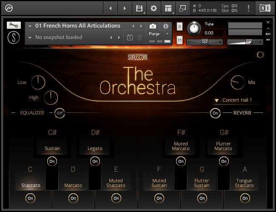Toggle the PV button
The width and height of the screenshot is (276, 212).
[268, 40]
